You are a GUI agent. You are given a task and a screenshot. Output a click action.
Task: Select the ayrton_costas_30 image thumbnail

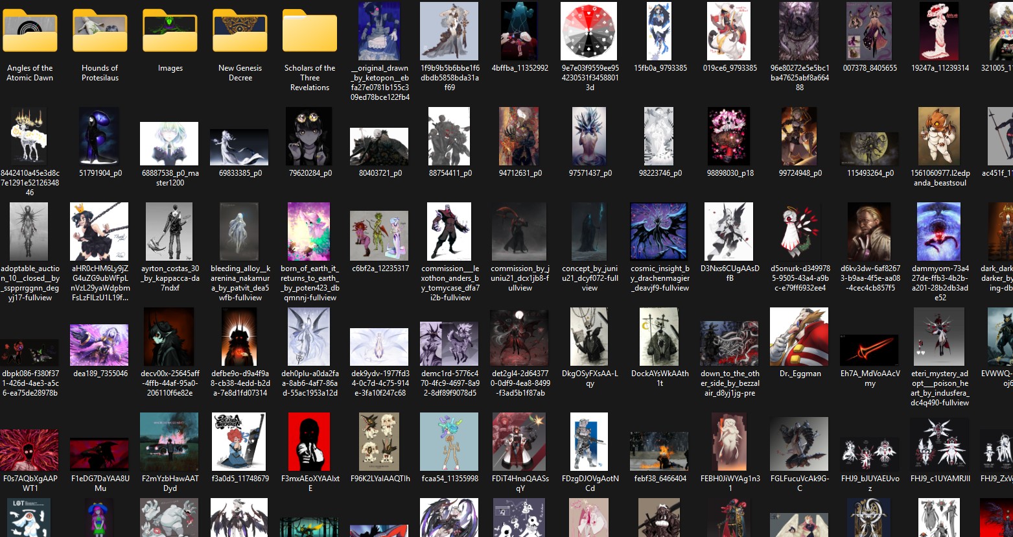pos(170,232)
